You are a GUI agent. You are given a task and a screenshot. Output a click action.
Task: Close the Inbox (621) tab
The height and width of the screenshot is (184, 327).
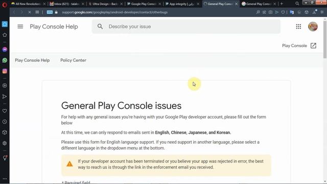coord(83,4)
